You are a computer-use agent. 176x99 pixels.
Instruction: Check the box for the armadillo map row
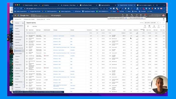click(27, 56)
